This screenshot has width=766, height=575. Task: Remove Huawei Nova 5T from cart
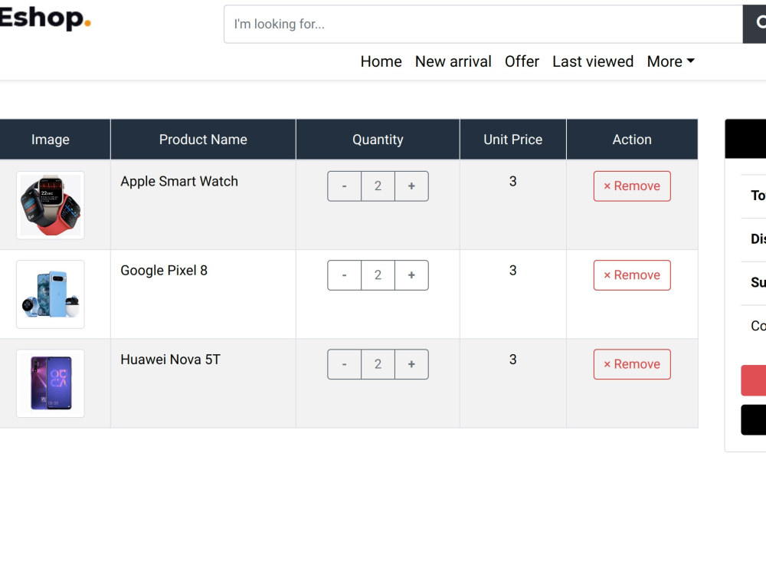632,364
